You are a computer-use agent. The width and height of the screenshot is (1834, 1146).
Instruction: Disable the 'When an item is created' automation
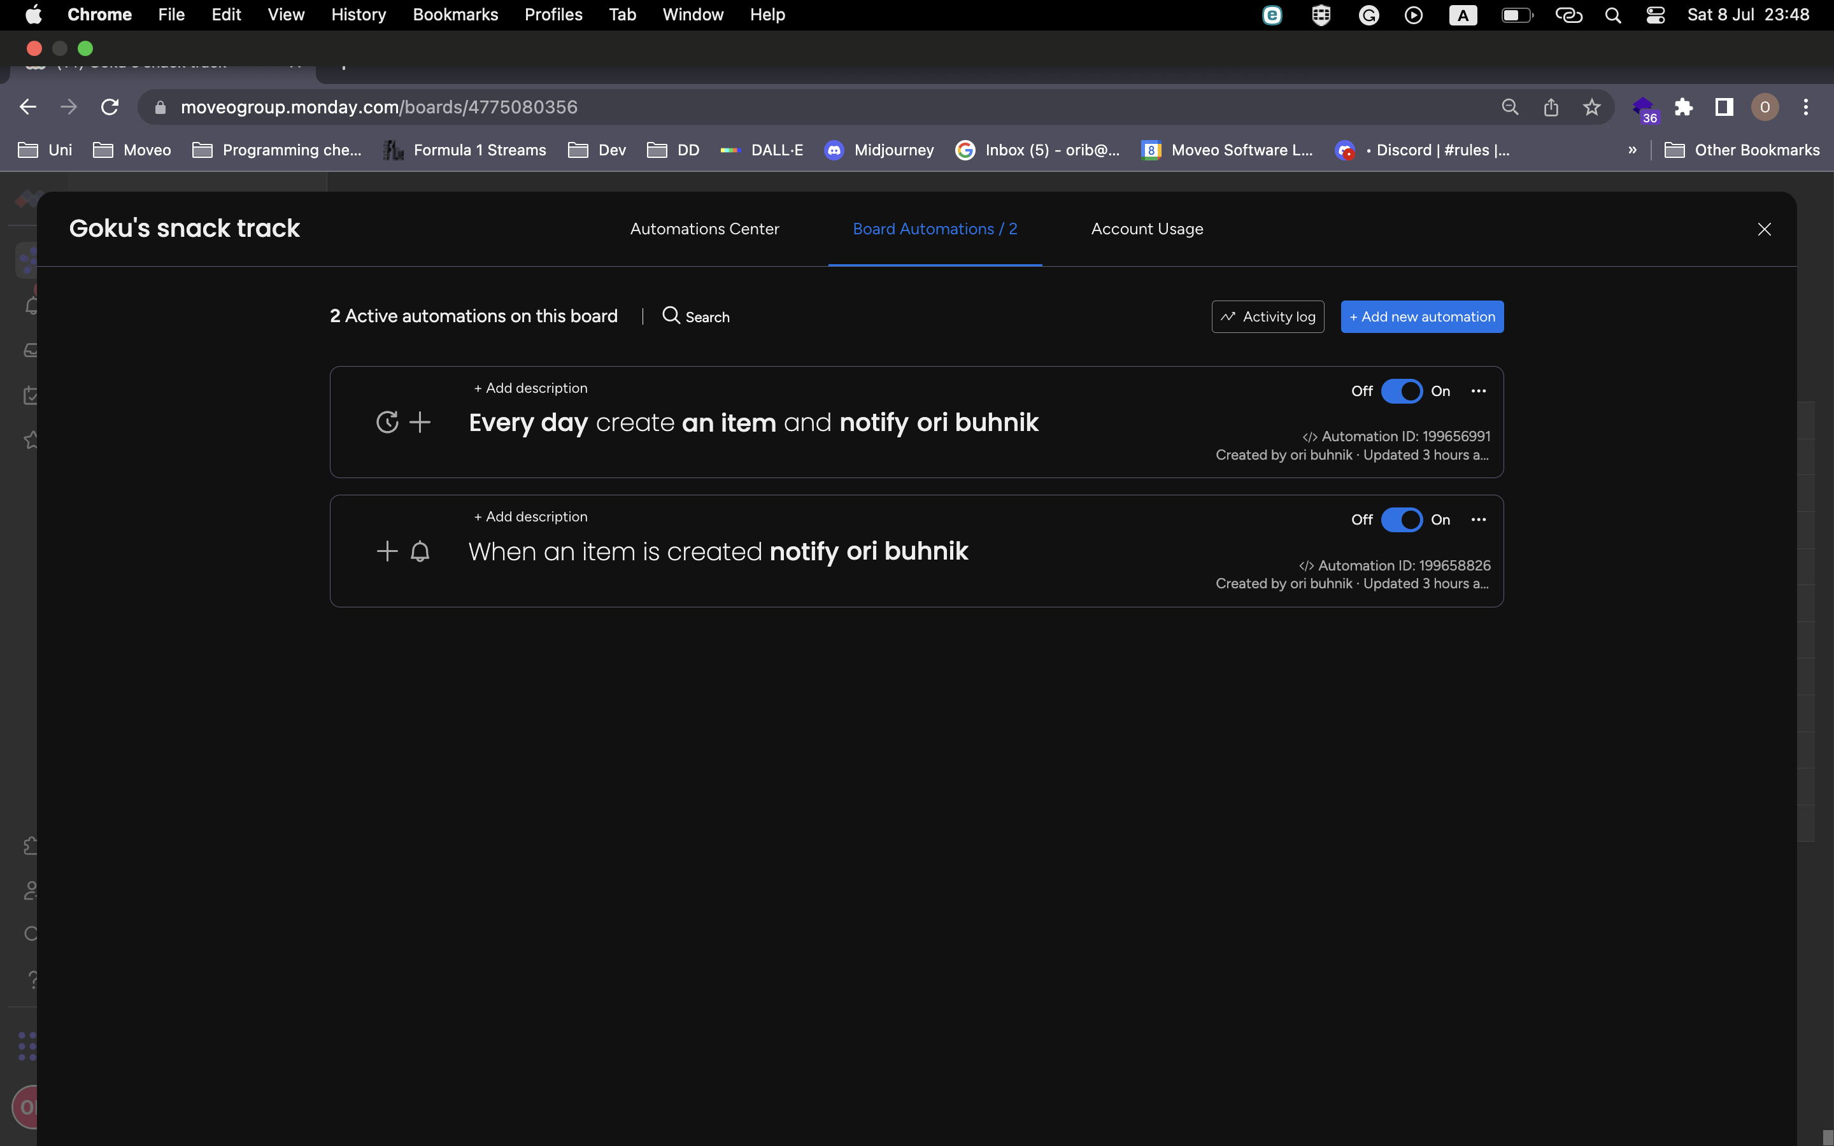pos(1403,519)
